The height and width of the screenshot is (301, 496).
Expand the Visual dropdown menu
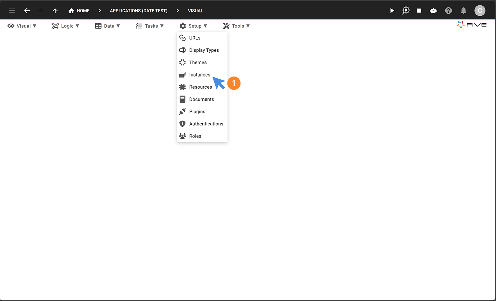[x=22, y=26]
